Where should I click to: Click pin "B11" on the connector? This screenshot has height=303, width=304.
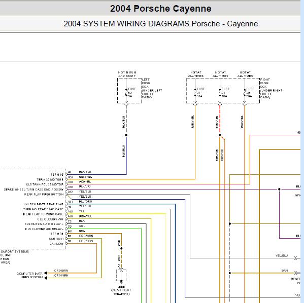click(x=70, y=232)
